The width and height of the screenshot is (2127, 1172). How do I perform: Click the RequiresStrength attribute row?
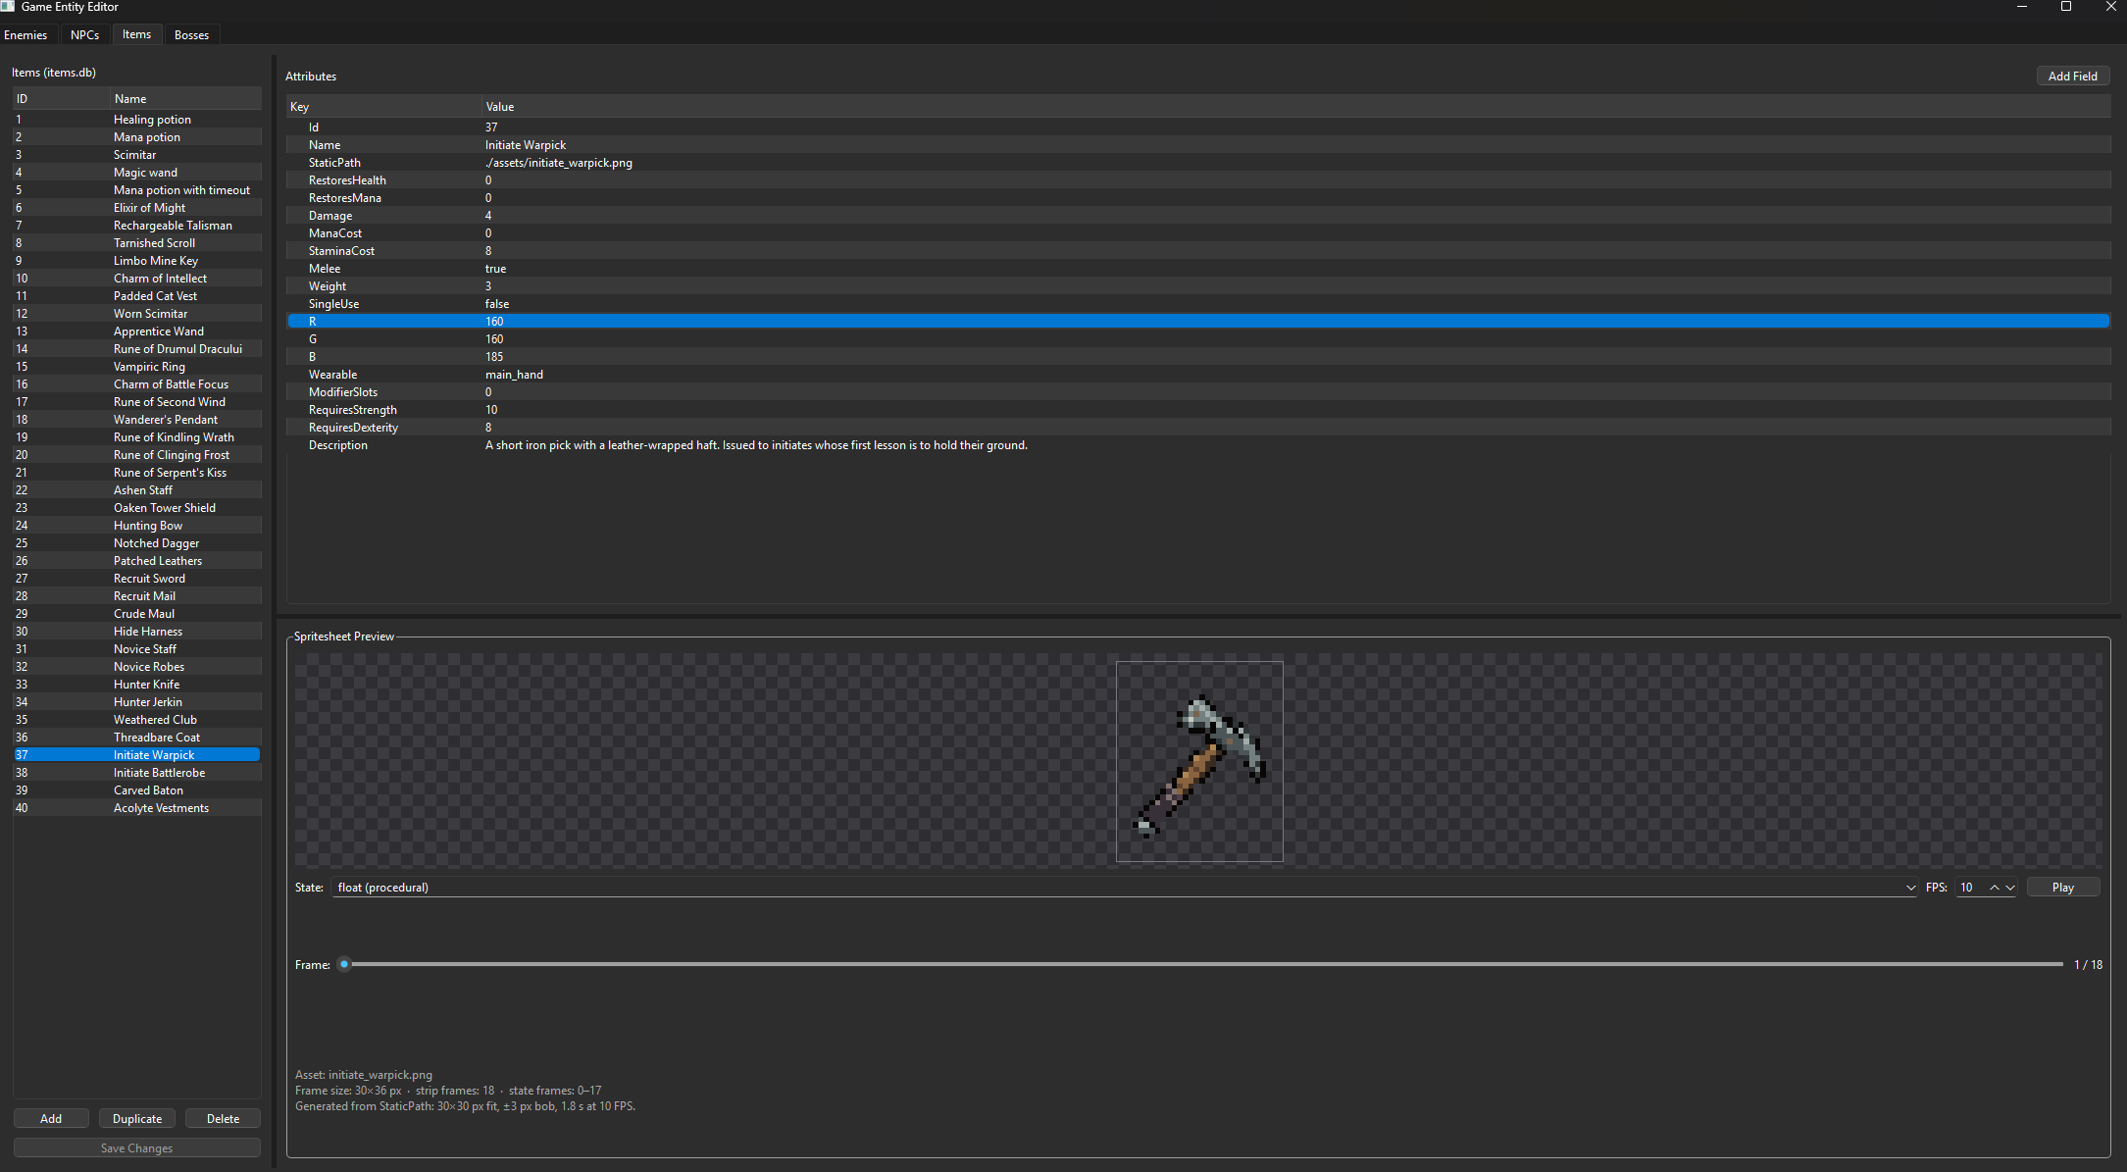1198,409
